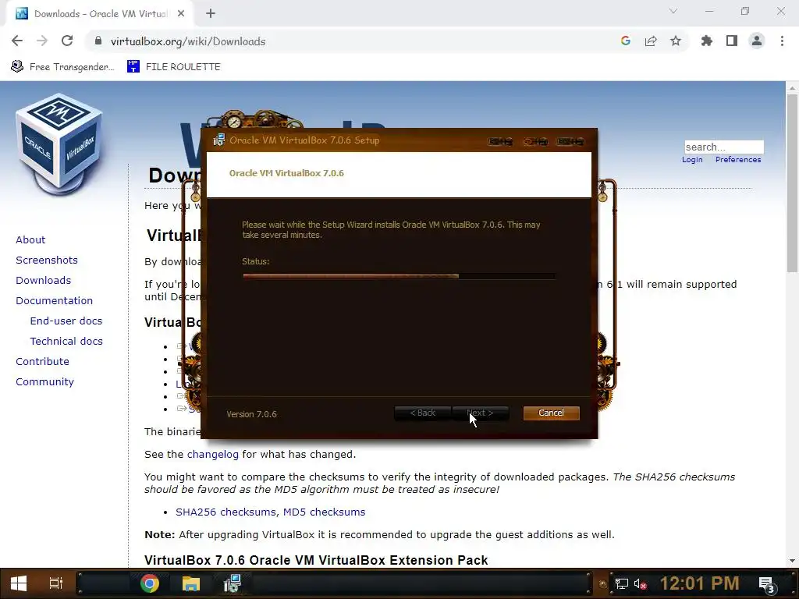
Task: Click the disabled Back button in Setup
Action: pyautogui.click(x=422, y=413)
